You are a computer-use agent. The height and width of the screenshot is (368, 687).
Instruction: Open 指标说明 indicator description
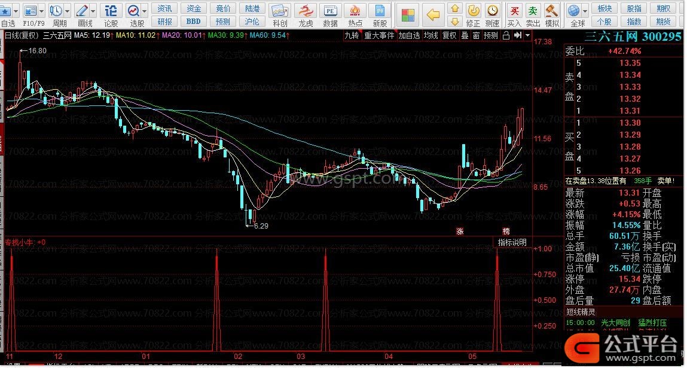[x=512, y=242]
